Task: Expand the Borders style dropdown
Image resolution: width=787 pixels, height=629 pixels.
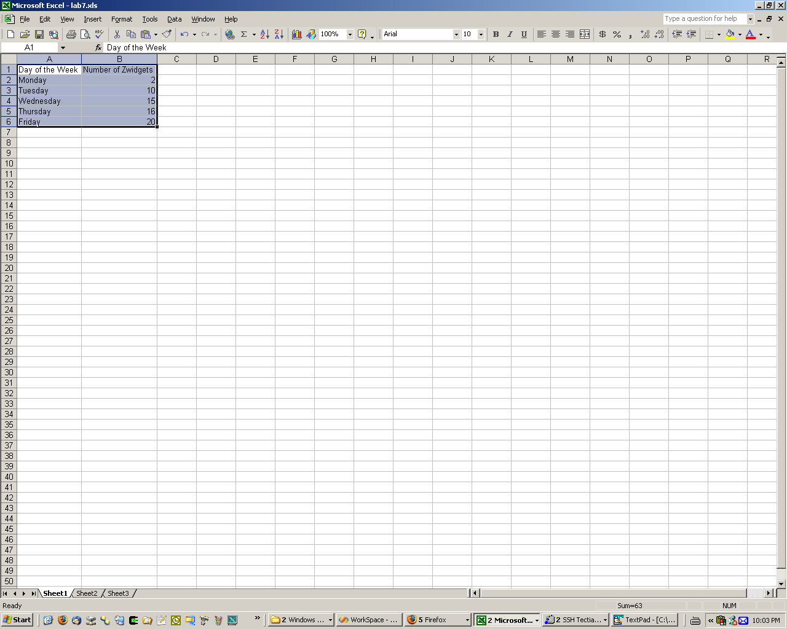Action: tap(719, 34)
